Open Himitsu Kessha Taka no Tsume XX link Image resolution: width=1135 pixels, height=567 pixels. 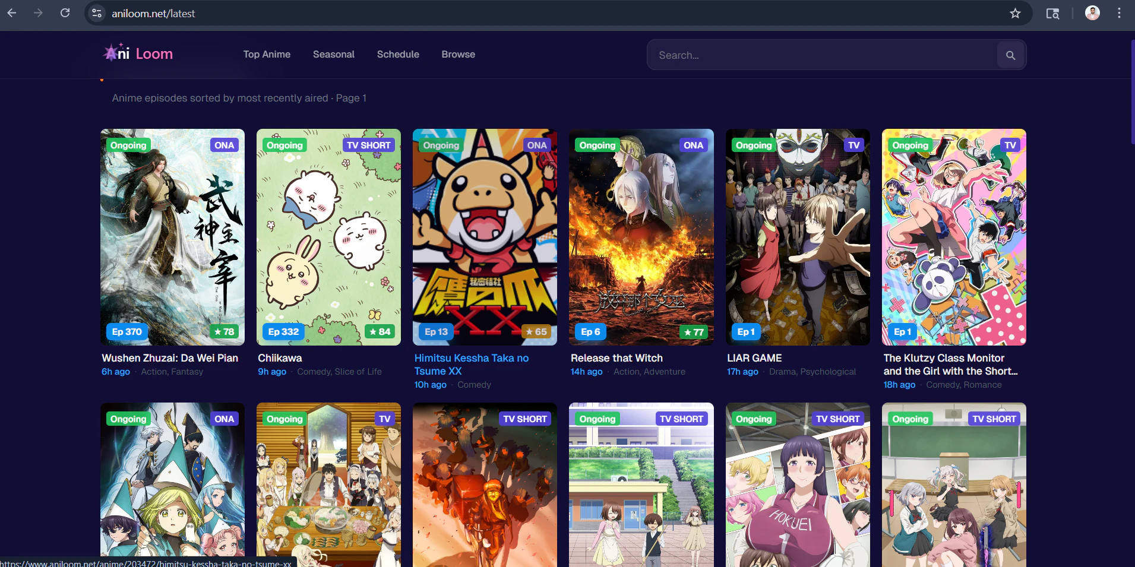pos(472,365)
